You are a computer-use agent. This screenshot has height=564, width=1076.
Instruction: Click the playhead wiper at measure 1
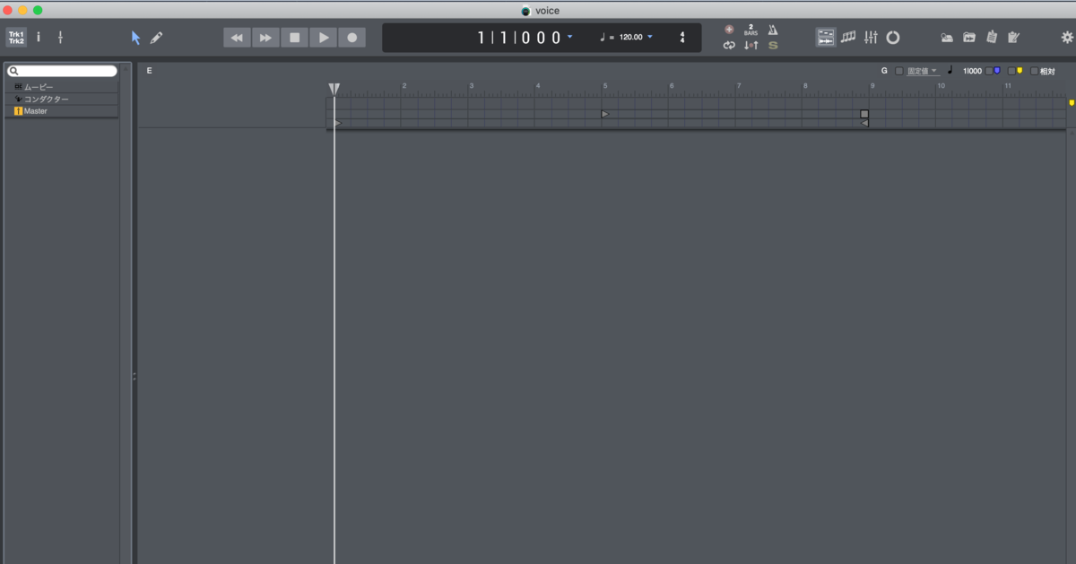point(334,89)
